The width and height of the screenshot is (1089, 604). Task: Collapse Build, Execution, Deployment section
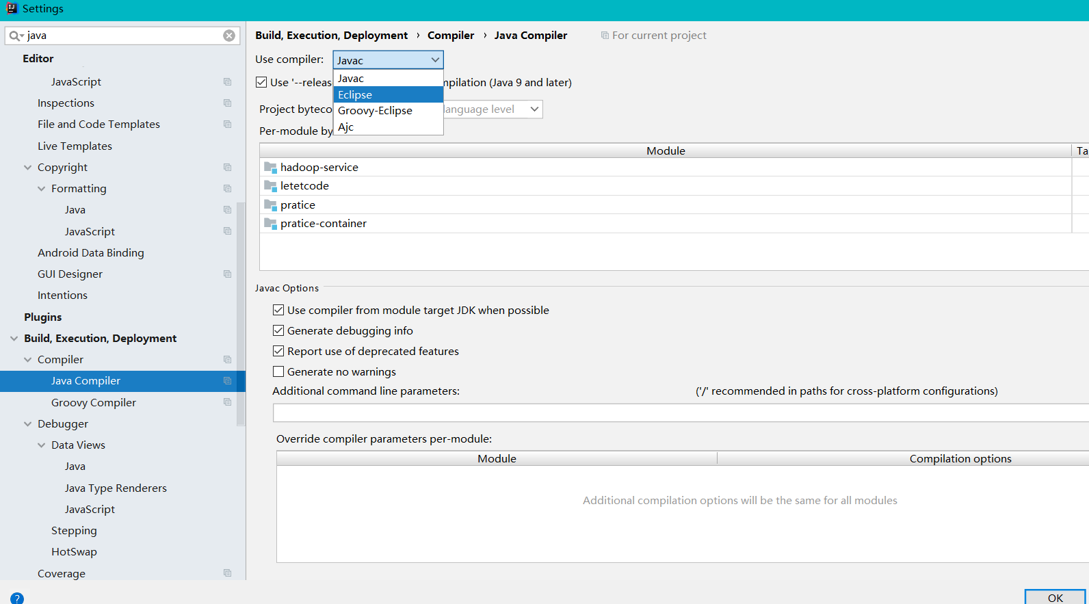14,338
